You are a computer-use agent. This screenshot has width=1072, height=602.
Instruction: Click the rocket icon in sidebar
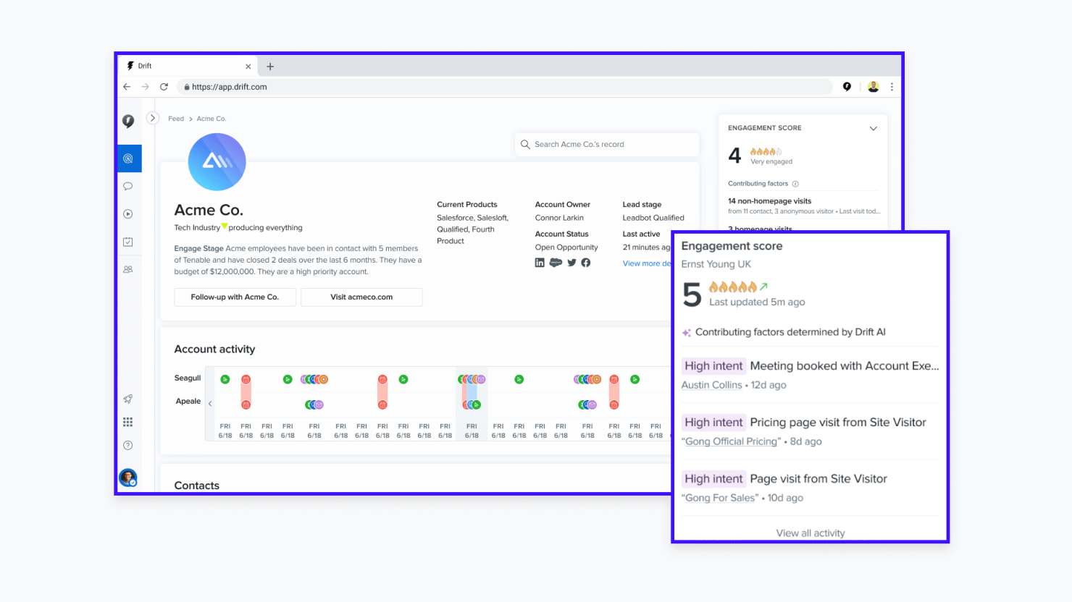(x=128, y=399)
